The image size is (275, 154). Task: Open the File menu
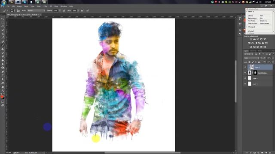(8, 6)
